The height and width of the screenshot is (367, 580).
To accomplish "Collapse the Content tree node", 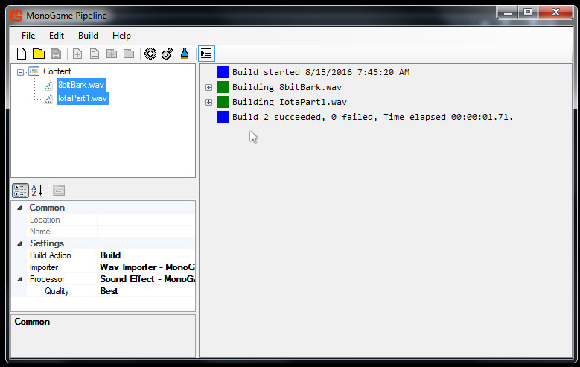I will 20,72.
